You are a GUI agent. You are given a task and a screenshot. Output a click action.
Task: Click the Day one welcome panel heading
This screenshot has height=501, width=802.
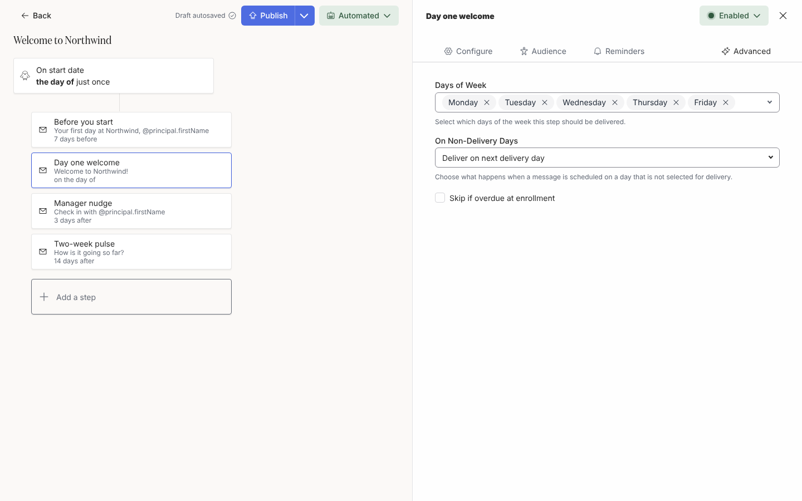460,16
